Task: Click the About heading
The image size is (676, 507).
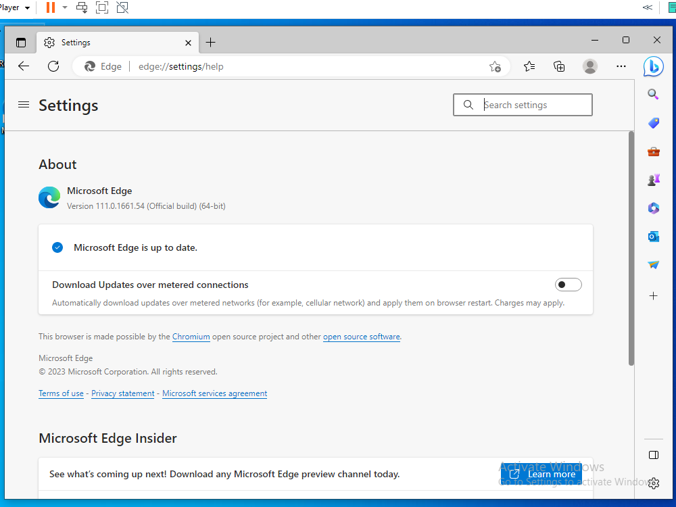Action: 57,164
